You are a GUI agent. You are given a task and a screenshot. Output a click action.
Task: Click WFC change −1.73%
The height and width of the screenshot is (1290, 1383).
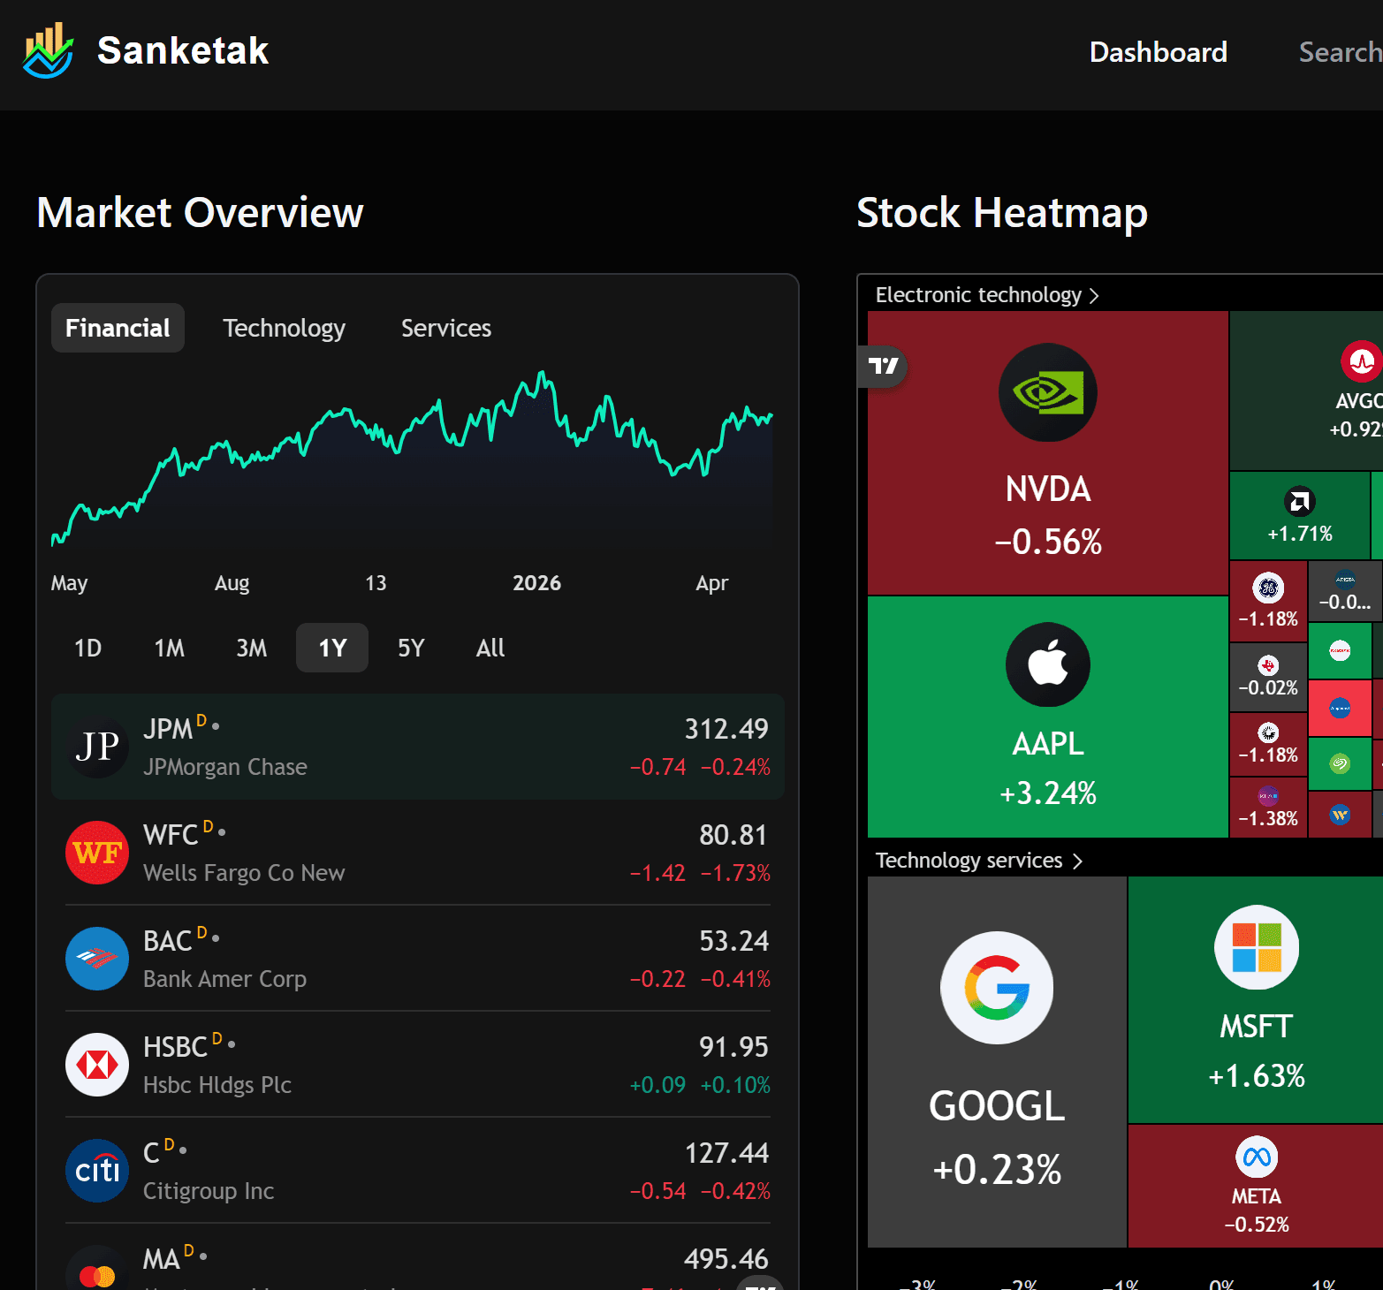tap(735, 873)
